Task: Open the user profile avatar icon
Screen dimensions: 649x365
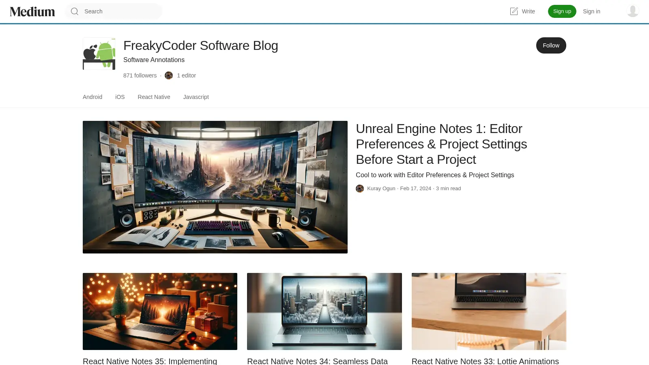Action: pyautogui.click(x=633, y=11)
